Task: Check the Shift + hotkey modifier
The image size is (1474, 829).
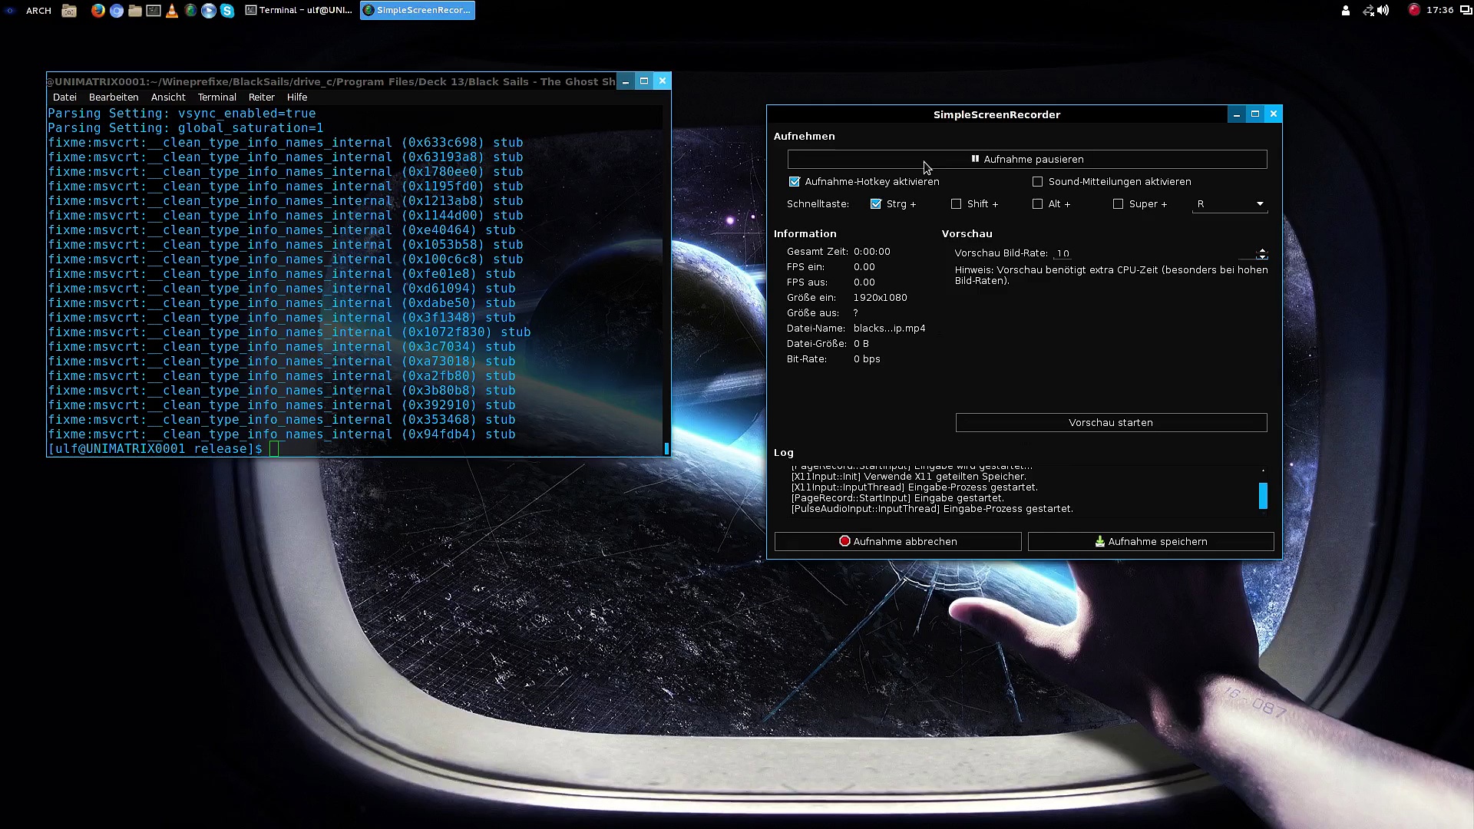Action: (957, 204)
